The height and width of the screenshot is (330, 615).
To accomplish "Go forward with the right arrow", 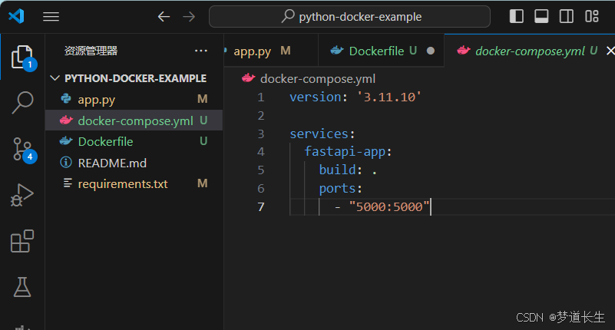I will tap(189, 16).
